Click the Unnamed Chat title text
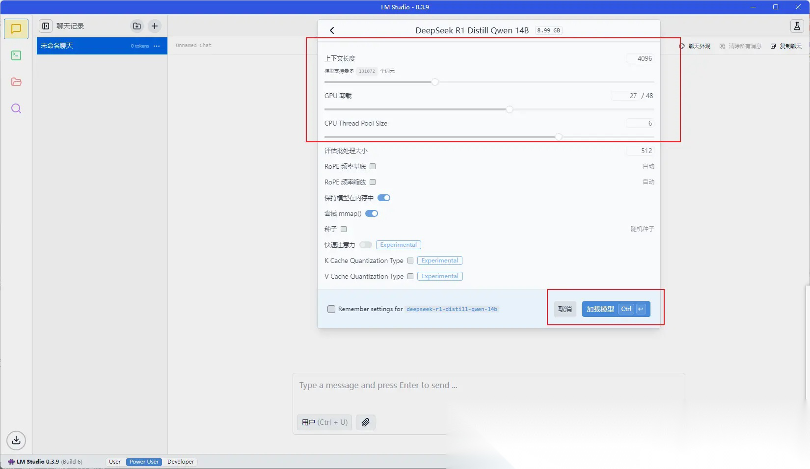Screen dimensions: 810x469 point(193,45)
